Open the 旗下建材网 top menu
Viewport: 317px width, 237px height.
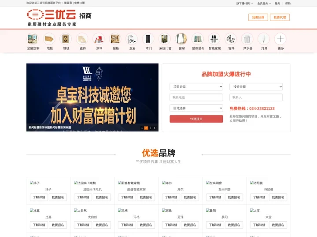(244, 4)
